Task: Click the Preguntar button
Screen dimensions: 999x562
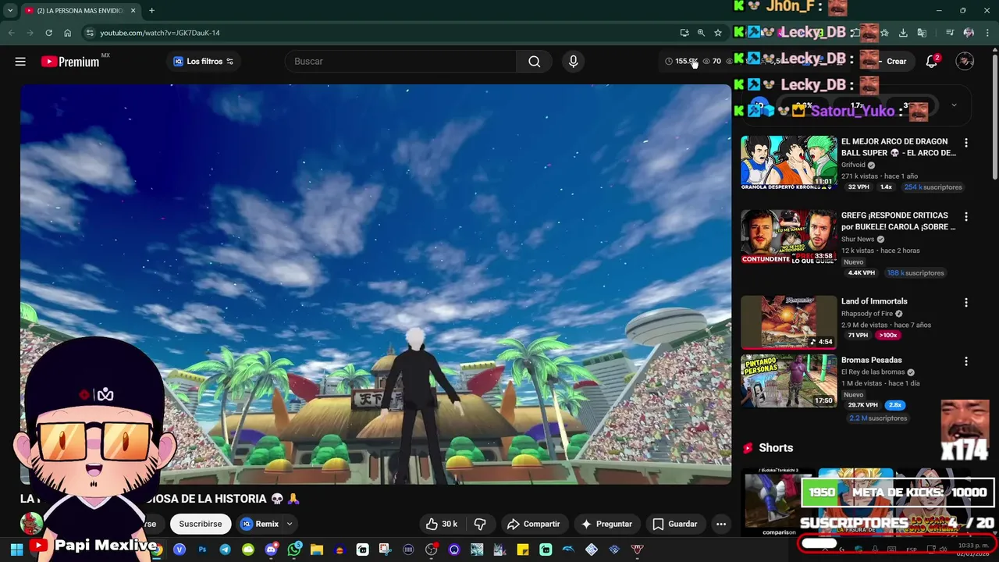Action: point(606,524)
